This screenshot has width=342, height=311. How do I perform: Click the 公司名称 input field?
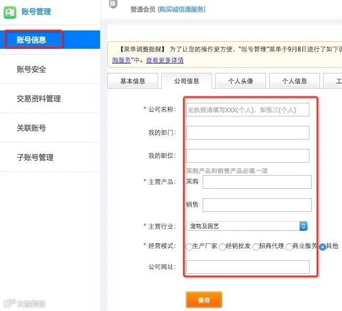(x=248, y=110)
